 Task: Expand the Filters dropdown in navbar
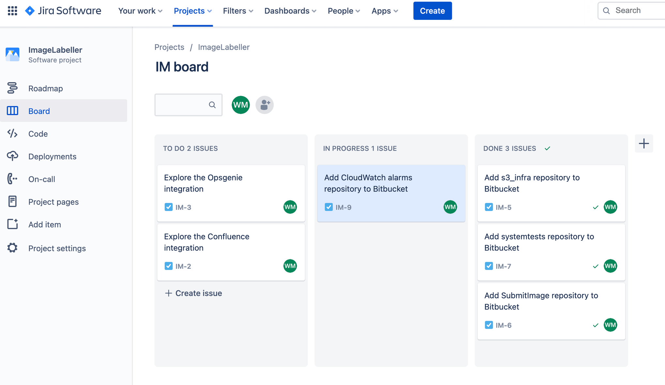coord(238,10)
